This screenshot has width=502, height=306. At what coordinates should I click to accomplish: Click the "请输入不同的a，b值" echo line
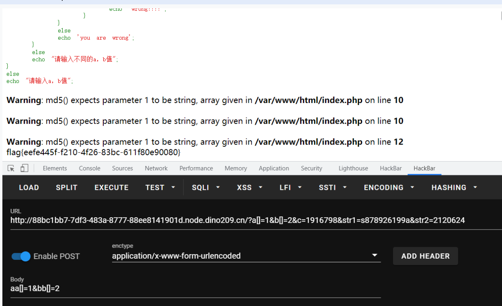click(x=75, y=59)
